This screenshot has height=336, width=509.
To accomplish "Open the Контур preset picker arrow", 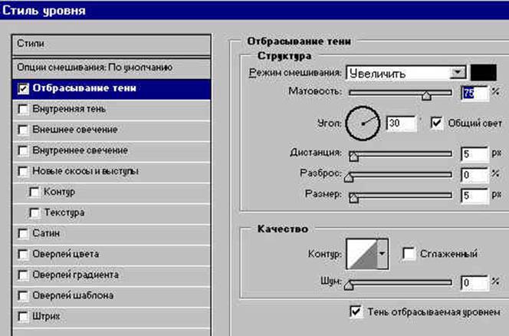I will 383,254.
